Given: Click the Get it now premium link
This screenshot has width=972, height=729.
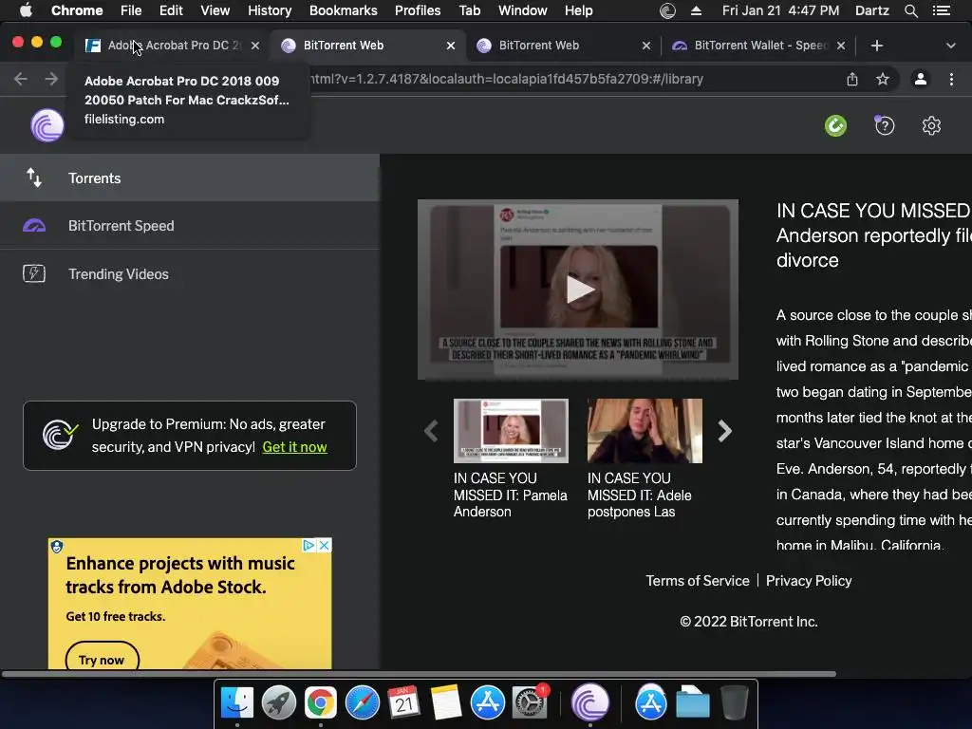Looking at the screenshot, I should (294, 447).
